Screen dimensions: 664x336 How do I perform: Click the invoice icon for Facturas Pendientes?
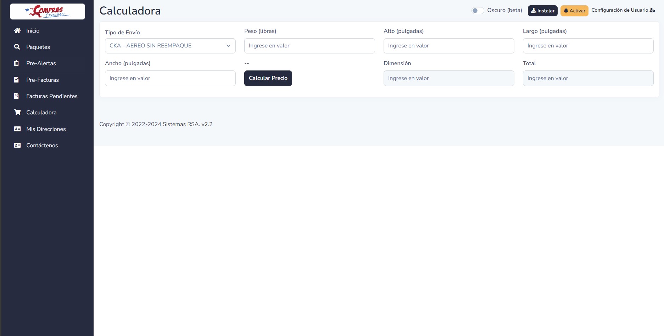pyautogui.click(x=17, y=96)
